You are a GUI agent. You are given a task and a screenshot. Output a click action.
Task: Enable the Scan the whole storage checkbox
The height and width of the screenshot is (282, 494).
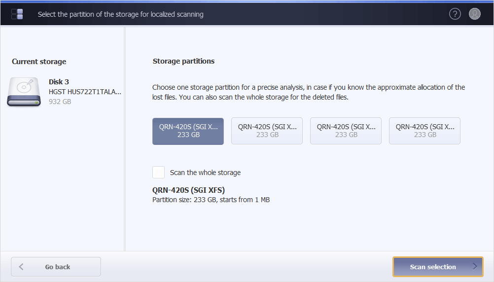click(158, 173)
